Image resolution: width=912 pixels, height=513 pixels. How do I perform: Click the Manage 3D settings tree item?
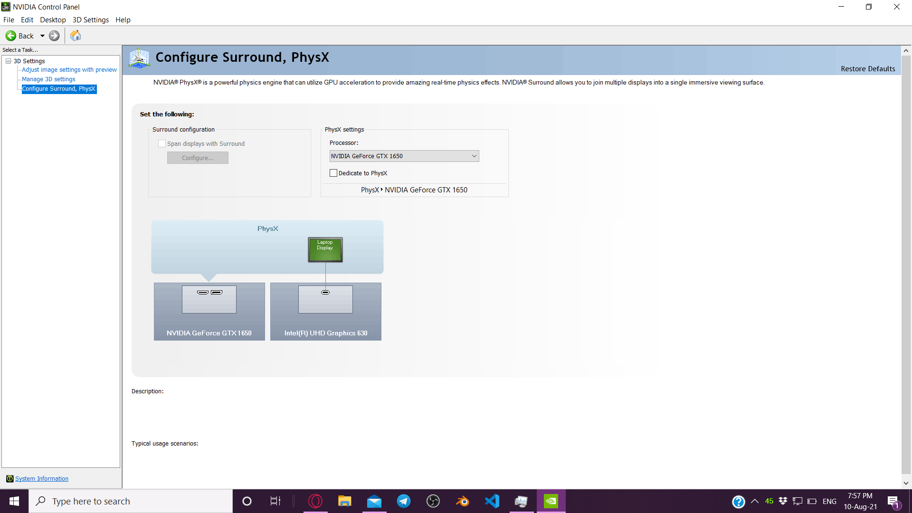pos(48,79)
